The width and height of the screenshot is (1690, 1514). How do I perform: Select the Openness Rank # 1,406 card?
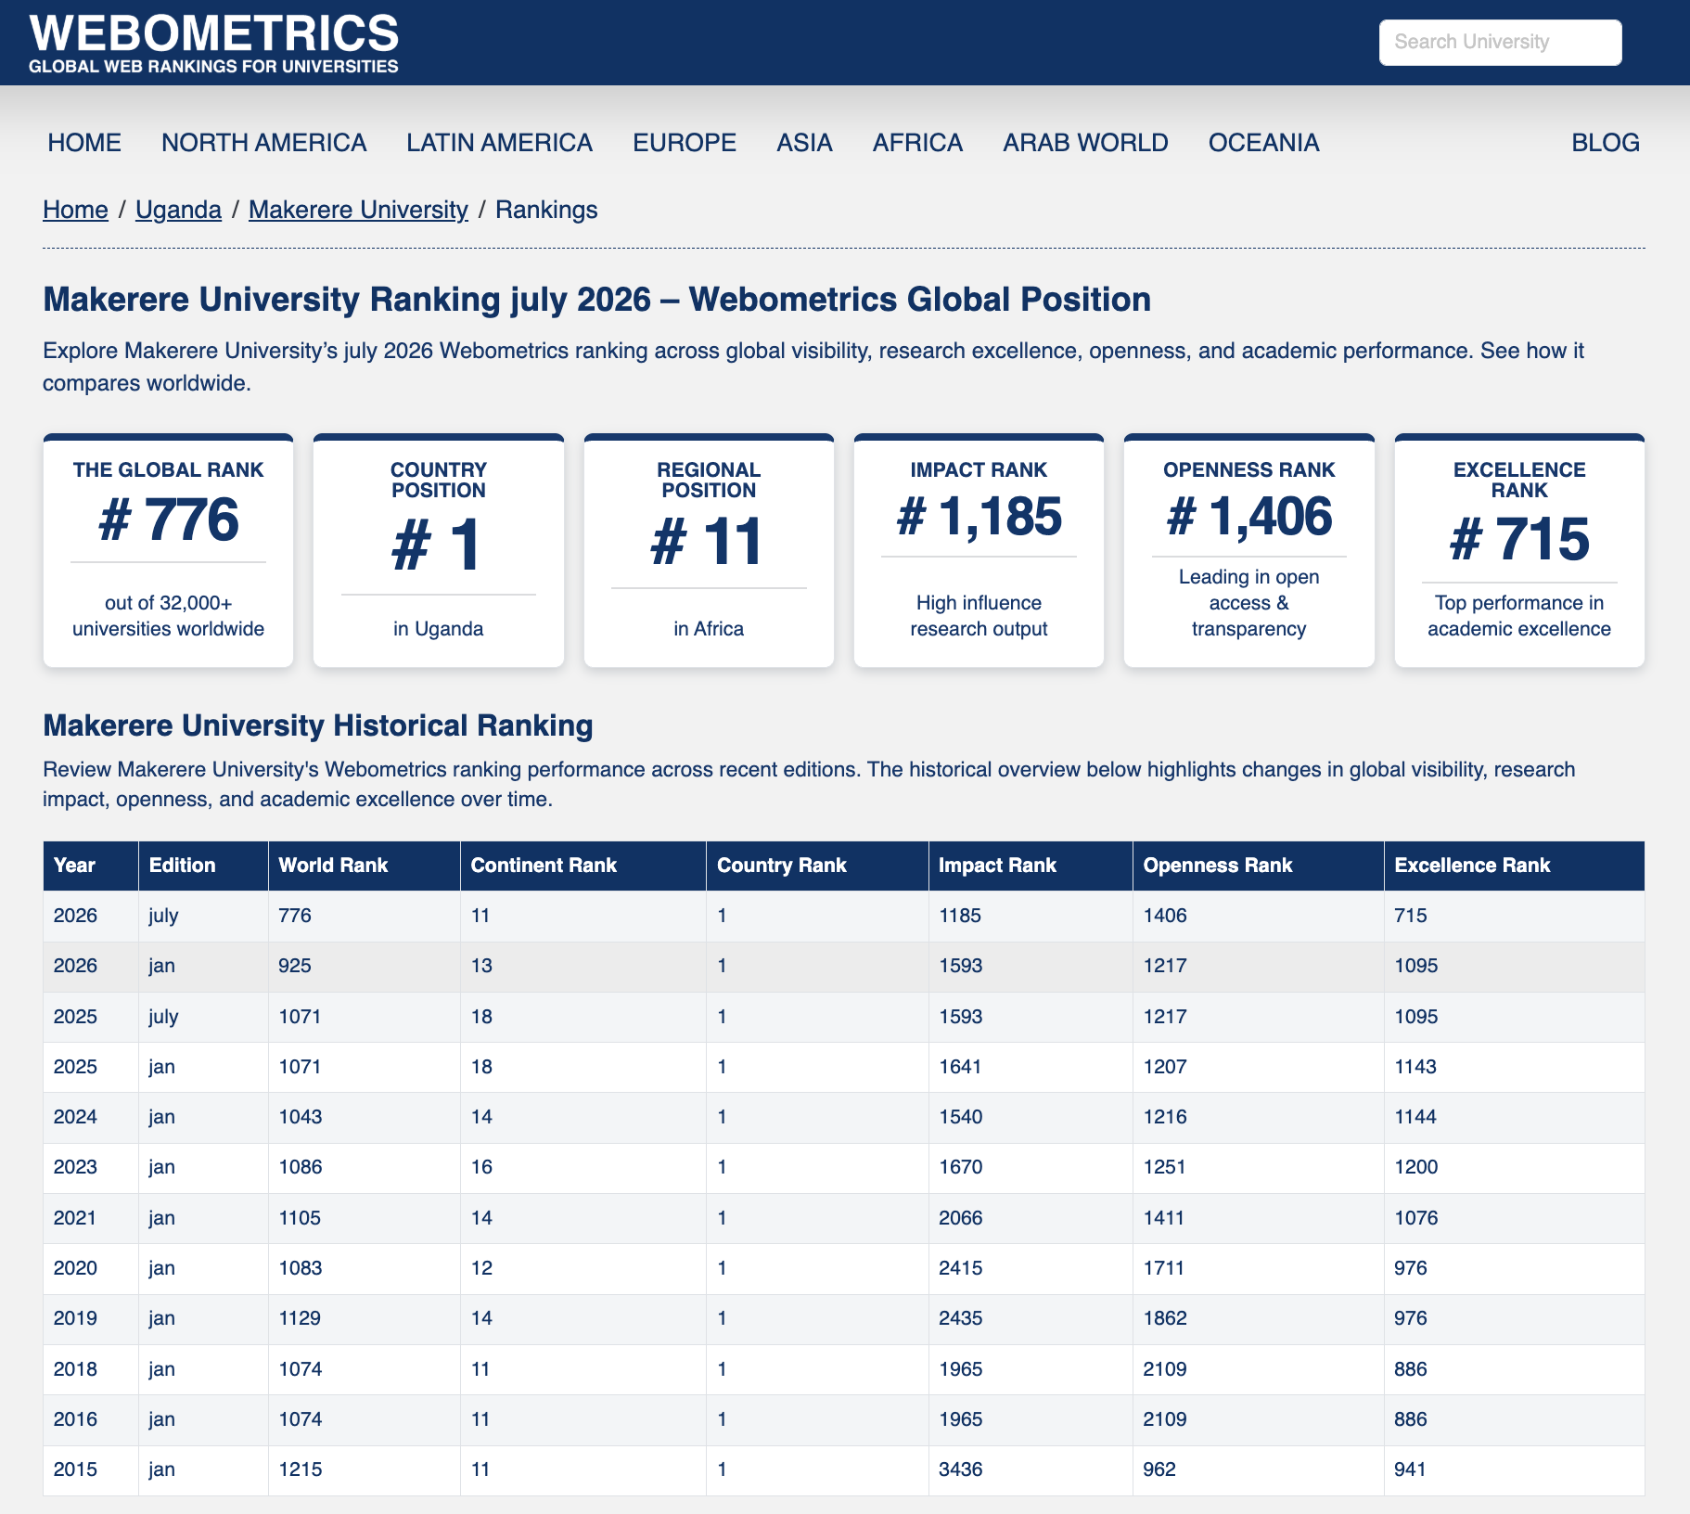(x=1249, y=550)
